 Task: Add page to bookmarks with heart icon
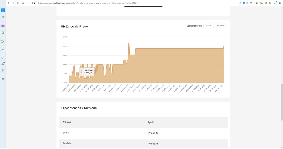pyautogui.click(x=251, y=3)
